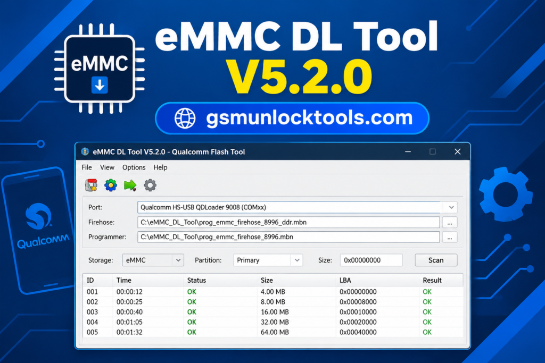Click the size cell 64.00 MB
This screenshot has height=363, width=545.
[x=275, y=332]
